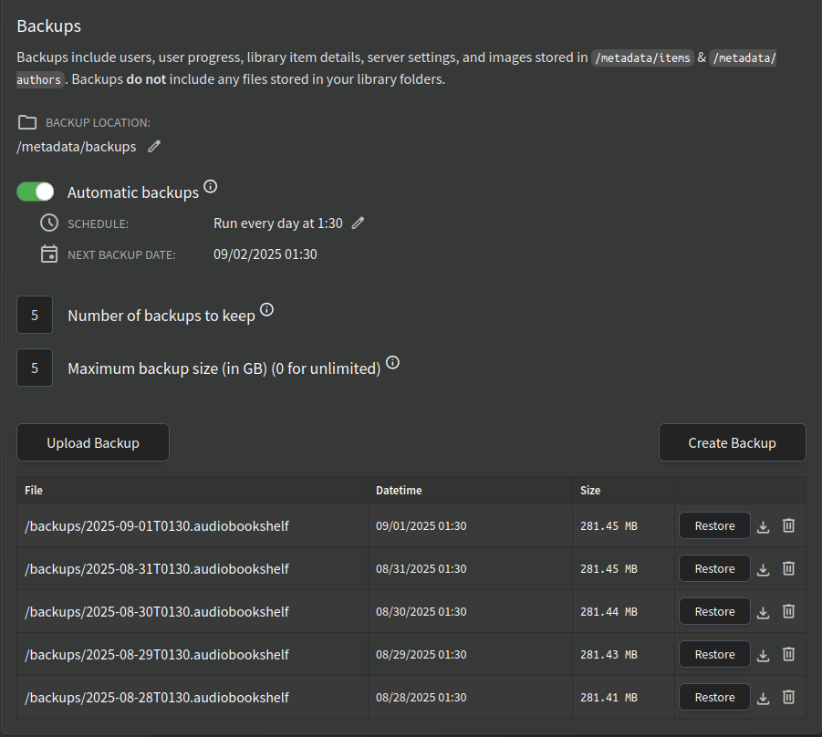Delete the 2025-08-31 backup via trash icon
The height and width of the screenshot is (737, 822).
[x=788, y=568]
